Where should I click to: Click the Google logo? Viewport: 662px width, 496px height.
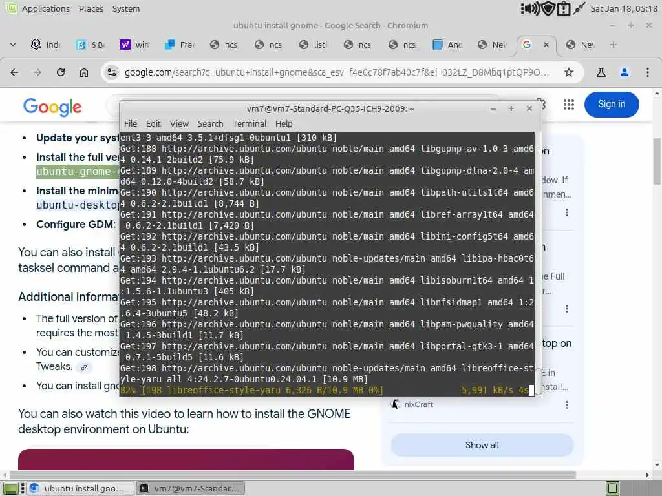[x=52, y=107]
